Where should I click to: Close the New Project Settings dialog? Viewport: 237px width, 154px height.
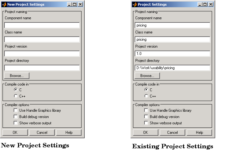click(x=80, y=4)
